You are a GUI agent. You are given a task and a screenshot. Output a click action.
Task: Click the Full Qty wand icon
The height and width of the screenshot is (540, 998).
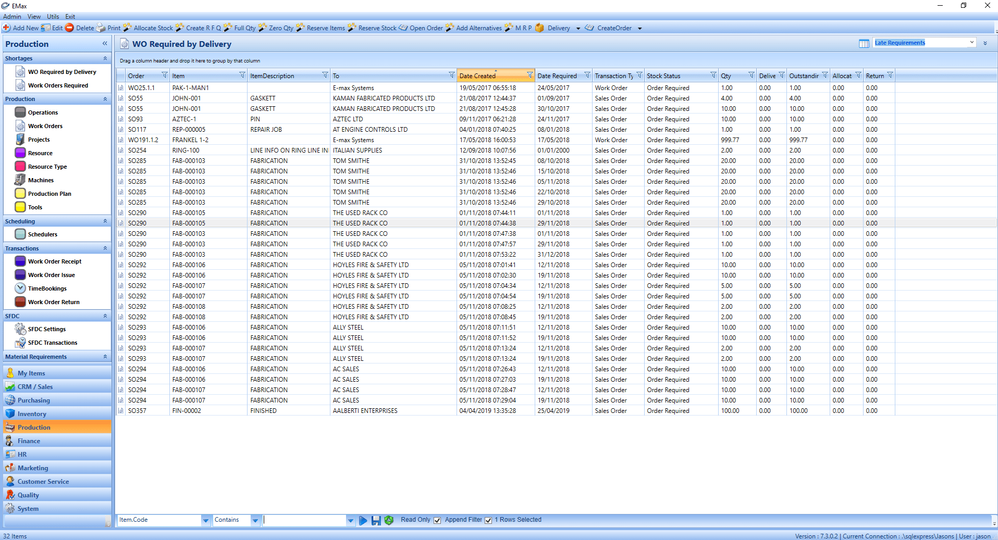click(228, 28)
